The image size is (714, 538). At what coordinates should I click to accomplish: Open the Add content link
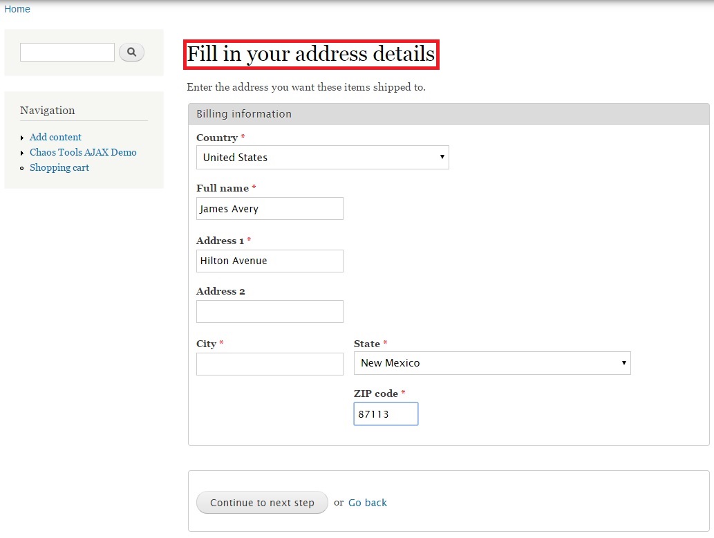[x=55, y=137]
